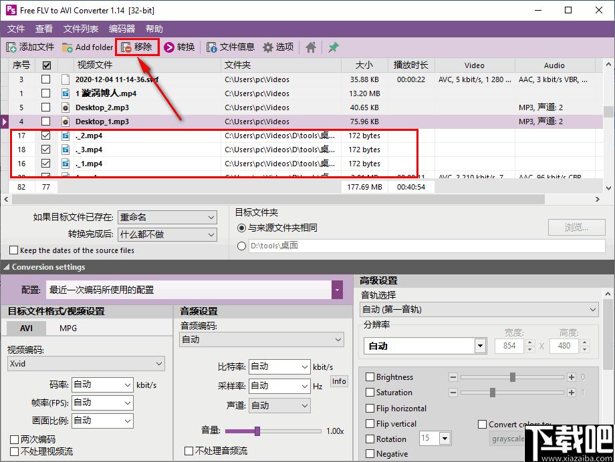
Task: Click the brightness minus button
Action: coord(453,377)
